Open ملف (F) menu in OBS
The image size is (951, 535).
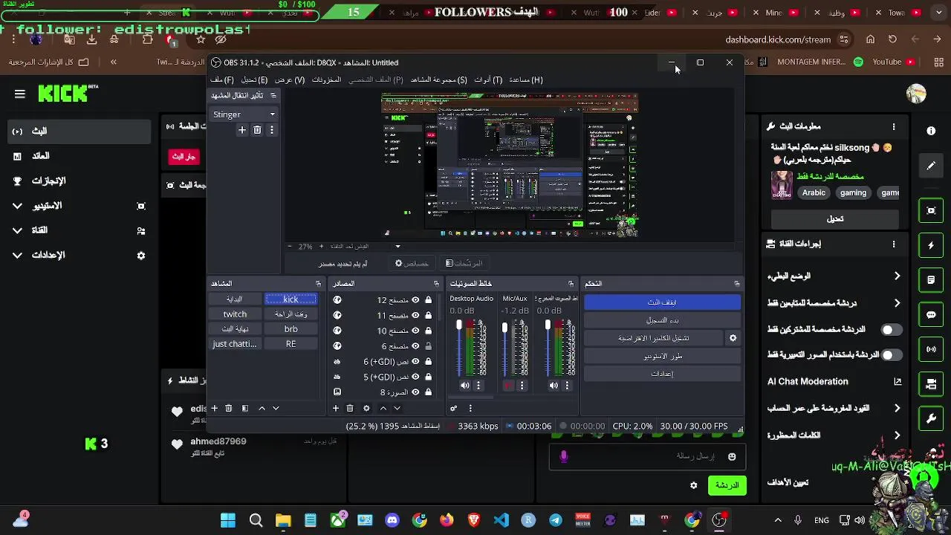tap(222, 80)
